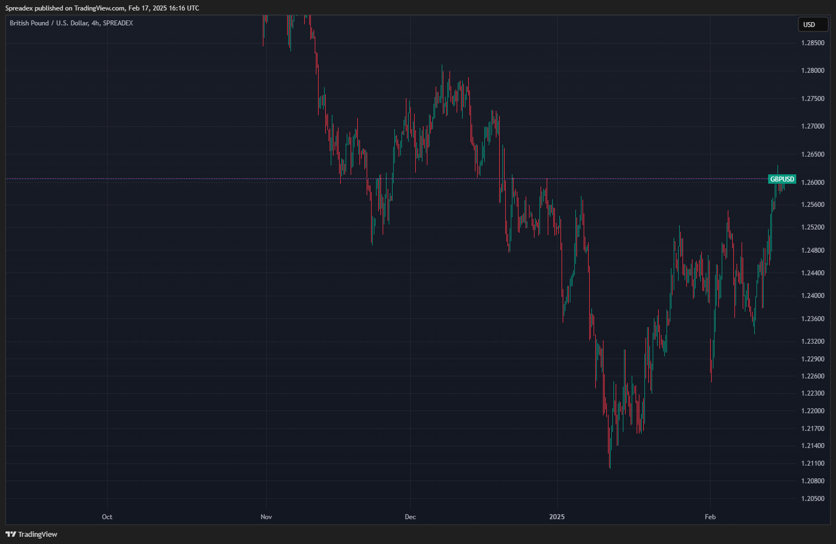Click the 1.20500 price axis label
836x544 pixels.
pos(813,499)
